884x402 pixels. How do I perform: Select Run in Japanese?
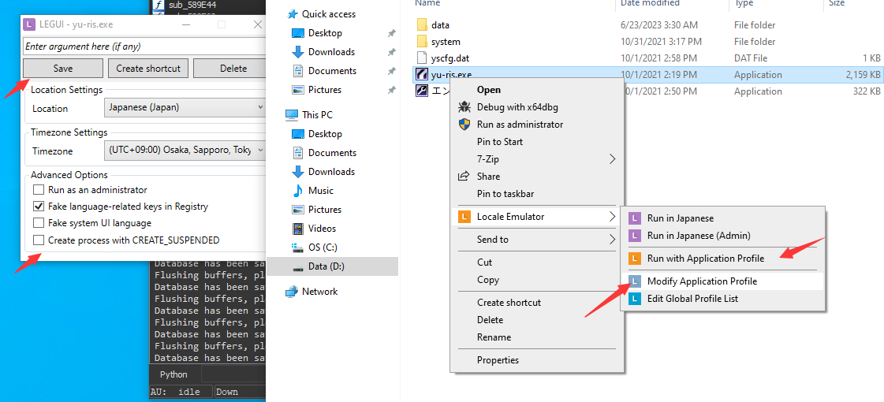click(681, 218)
